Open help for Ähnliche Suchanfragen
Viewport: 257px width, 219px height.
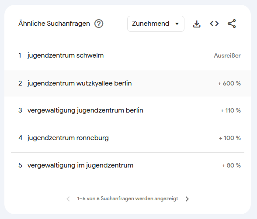point(99,24)
